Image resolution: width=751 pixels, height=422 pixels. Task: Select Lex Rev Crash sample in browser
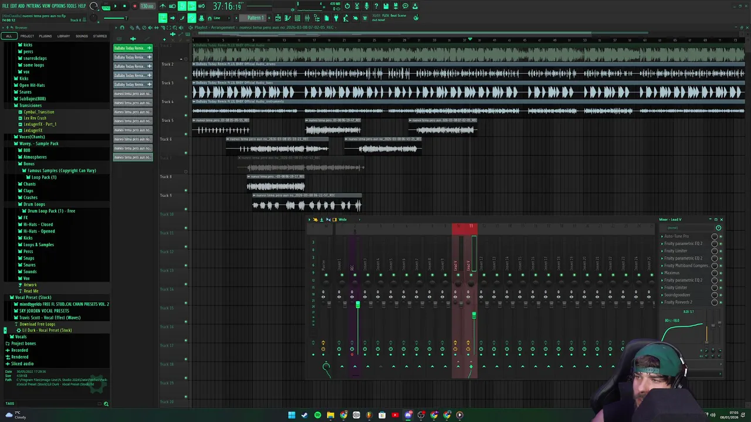pyautogui.click(x=35, y=118)
